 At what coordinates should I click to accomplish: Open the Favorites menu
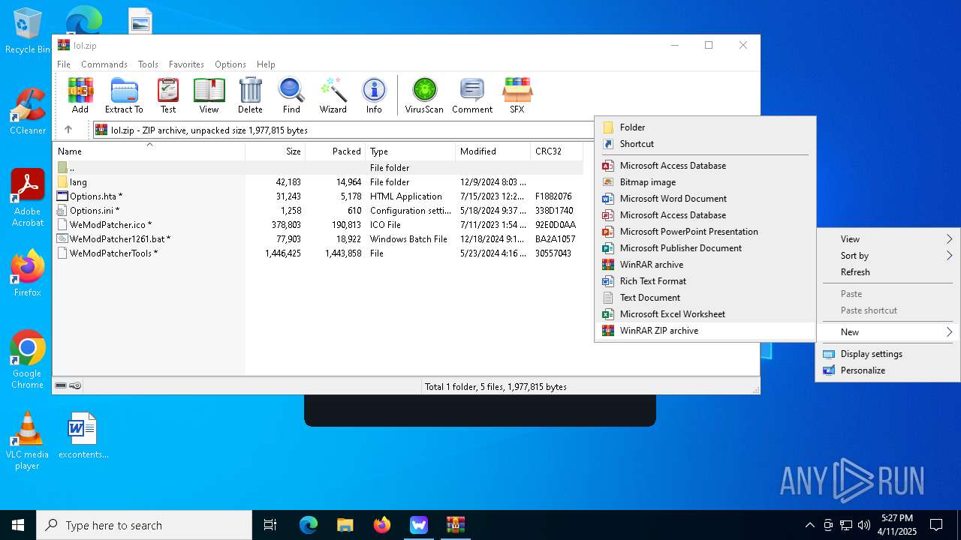pos(186,64)
